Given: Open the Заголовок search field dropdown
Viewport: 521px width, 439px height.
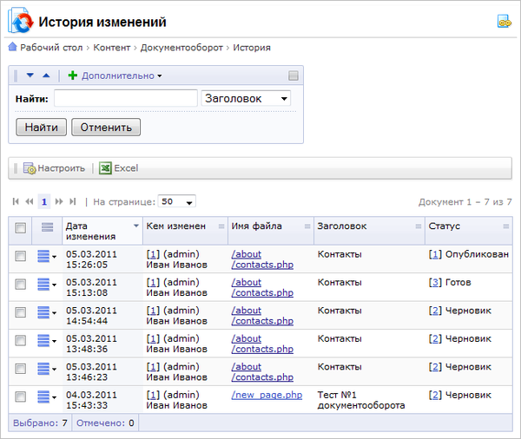Looking at the screenshot, I should coord(246,99).
